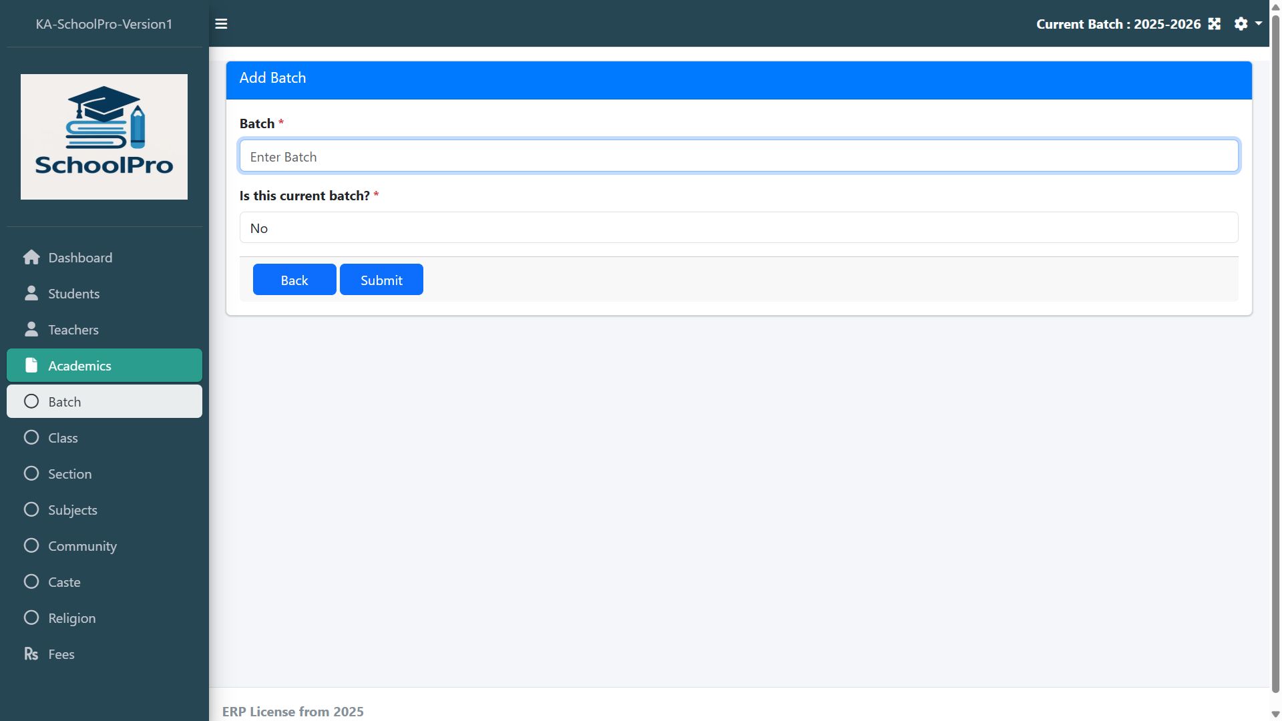Click the Rs Fees icon
Screen dimensions: 1282x721
click(x=31, y=654)
